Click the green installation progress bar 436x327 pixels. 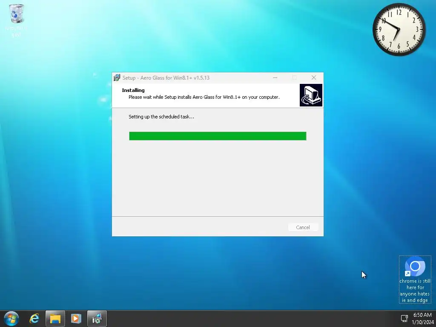click(x=218, y=136)
